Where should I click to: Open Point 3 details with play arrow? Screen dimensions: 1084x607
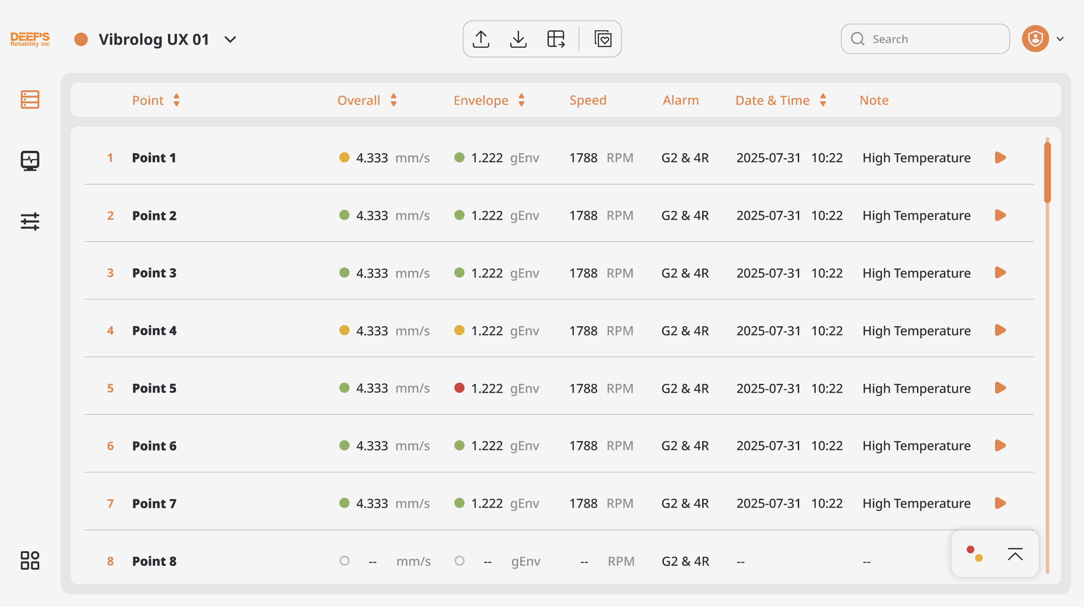coord(1000,273)
